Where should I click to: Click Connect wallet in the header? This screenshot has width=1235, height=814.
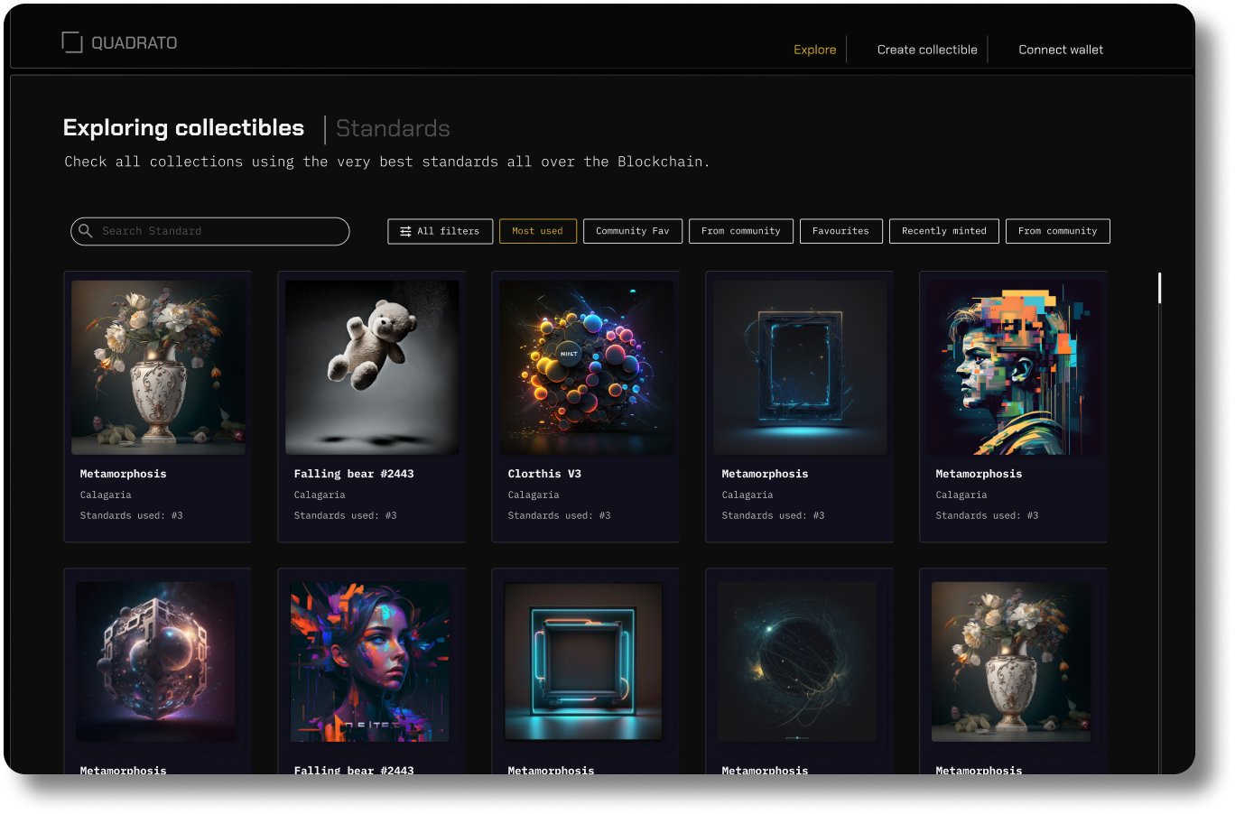tap(1061, 50)
